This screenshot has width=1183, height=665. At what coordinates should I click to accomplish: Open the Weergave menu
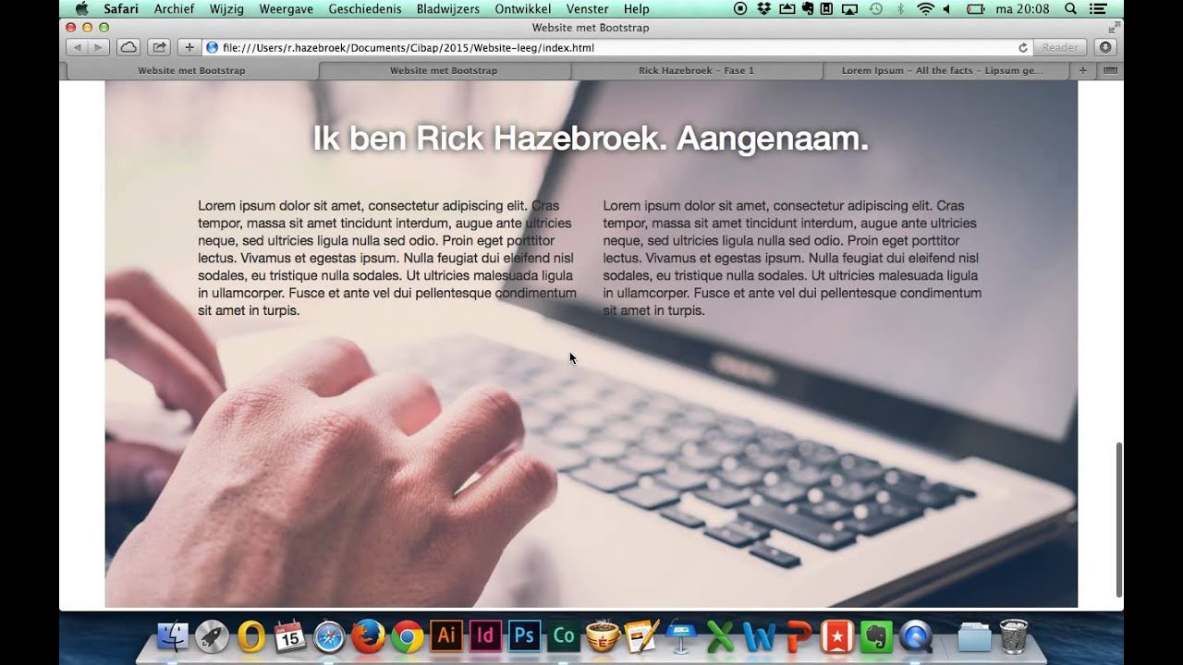pyautogui.click(x=288, y=8)
